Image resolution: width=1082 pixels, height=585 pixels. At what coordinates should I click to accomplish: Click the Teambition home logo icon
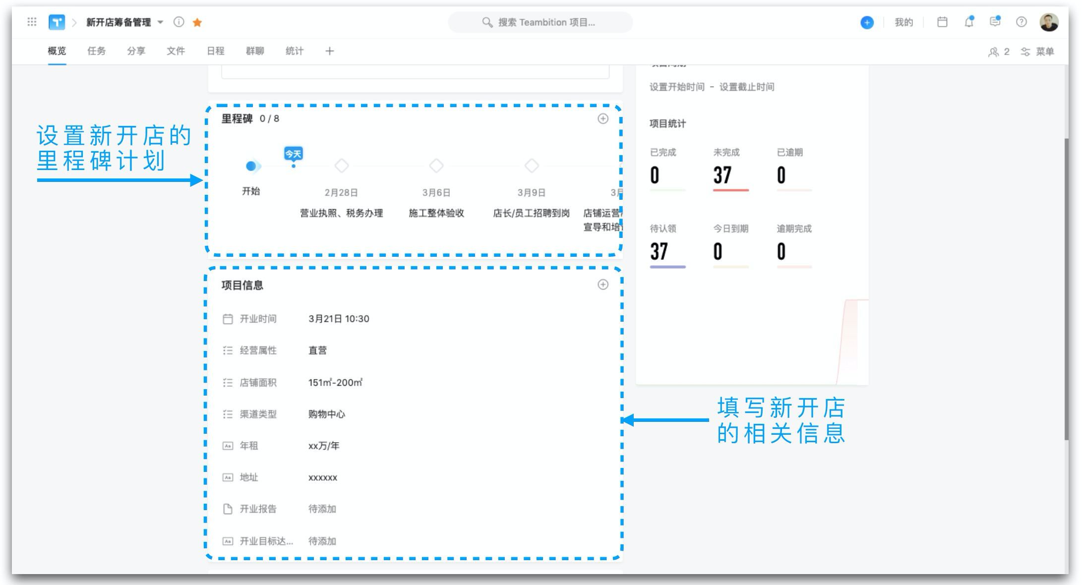point(57,22)
